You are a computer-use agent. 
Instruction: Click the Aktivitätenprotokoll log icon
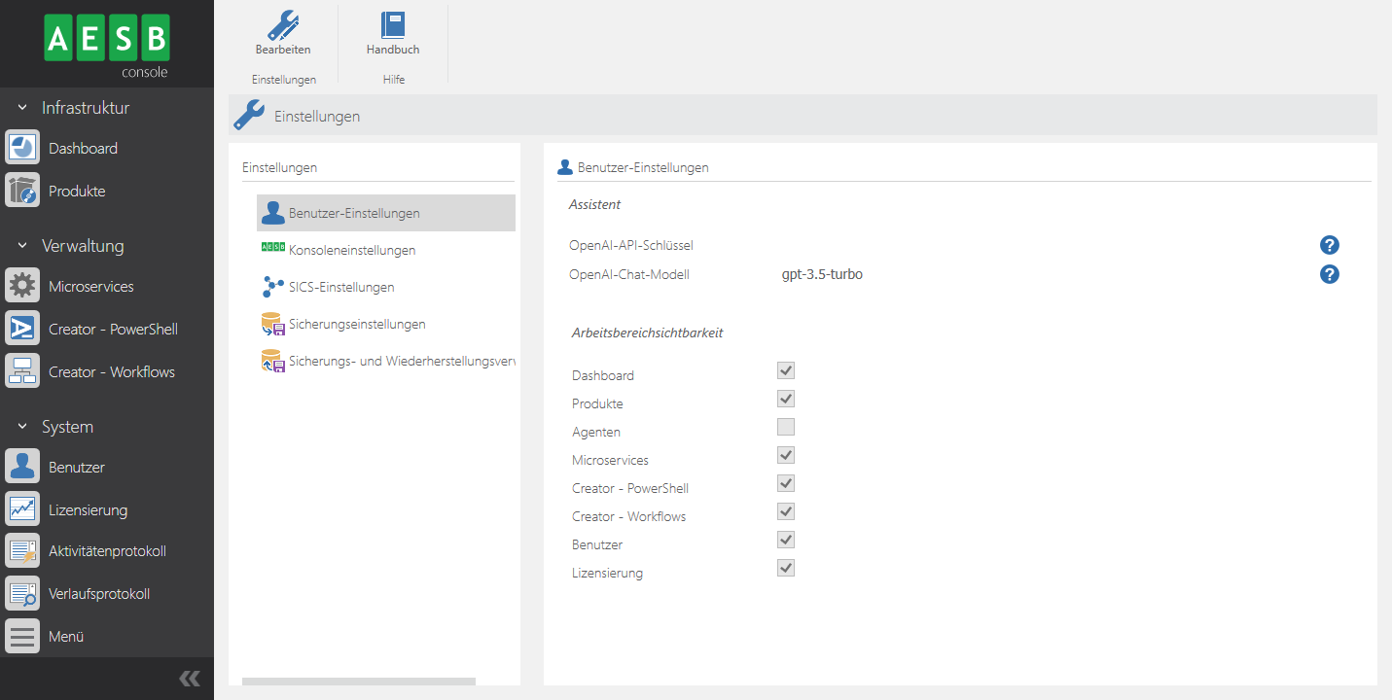pos(21,549)
